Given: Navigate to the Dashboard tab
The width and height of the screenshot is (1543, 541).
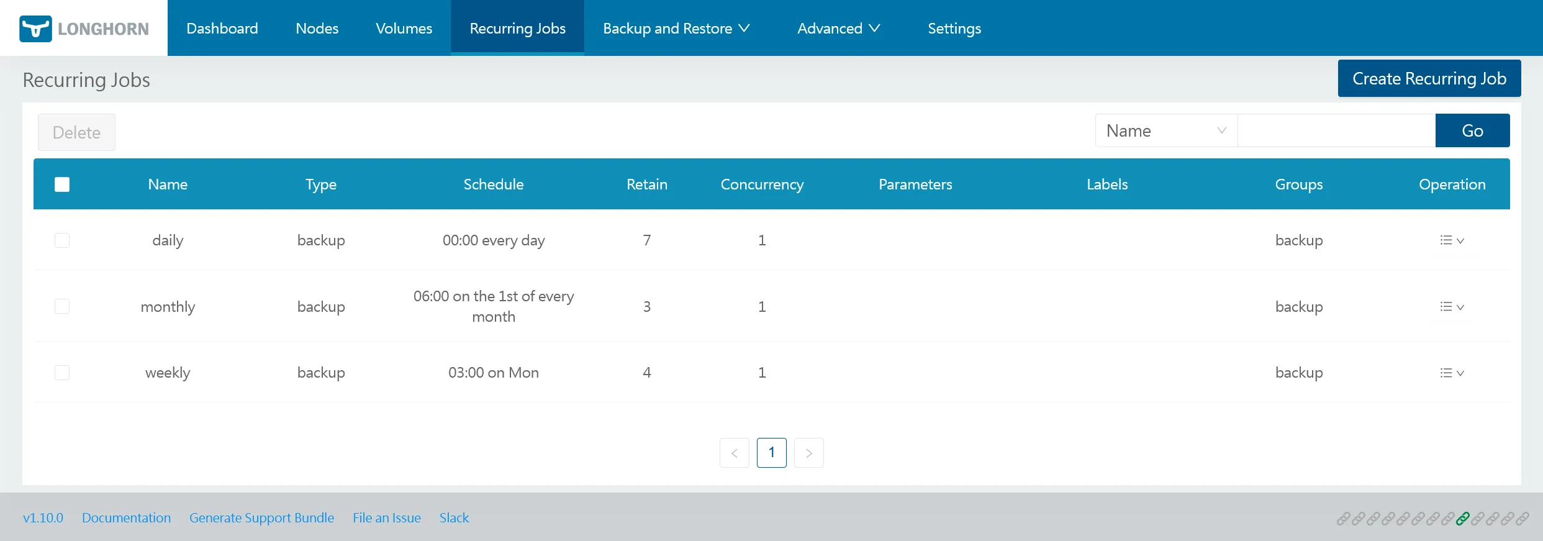Looking at the screenshot, I should click(222, 29).
